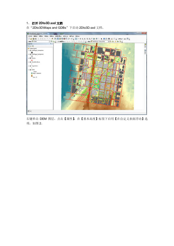Click the Measure ruler icon
The width and height of the screenshot is (174, 246).
(112, 39)
